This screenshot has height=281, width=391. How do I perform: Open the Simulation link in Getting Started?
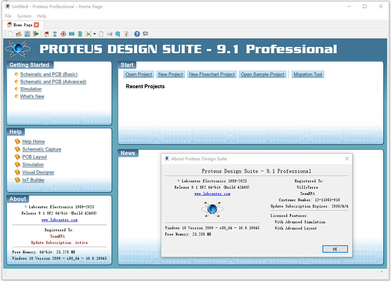pos(31,89)
